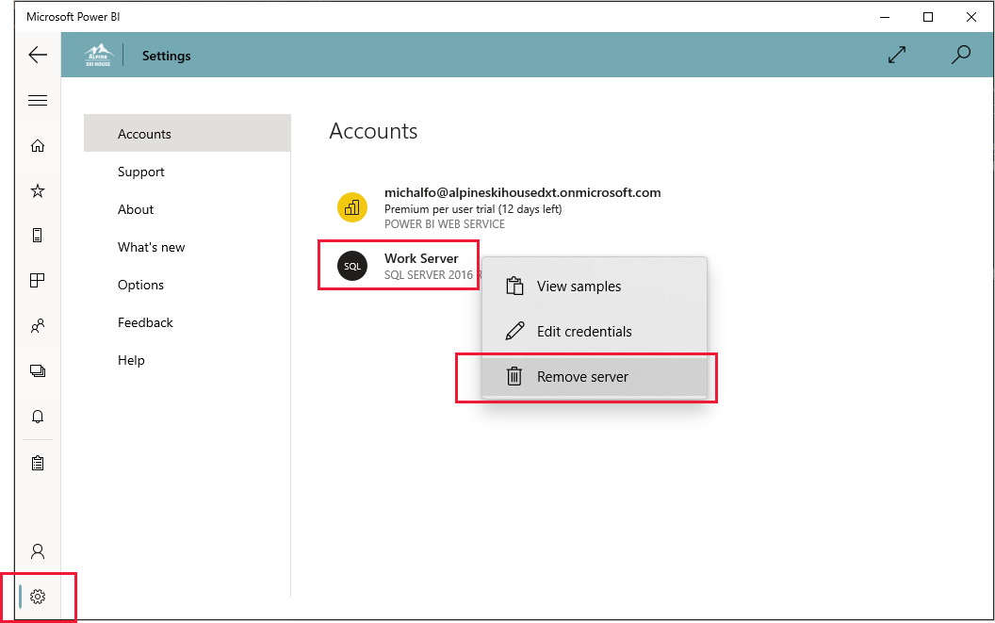Click the POWER BI WEB SERVICE label
The image size is (995, 623).
[x=444, y=224]
